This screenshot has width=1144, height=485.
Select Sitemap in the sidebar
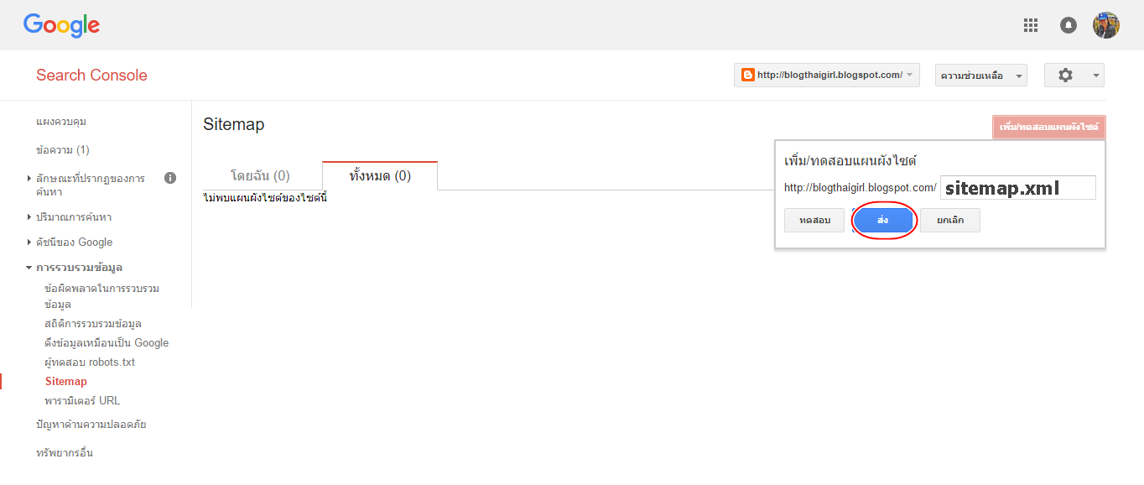click(66, 382)
